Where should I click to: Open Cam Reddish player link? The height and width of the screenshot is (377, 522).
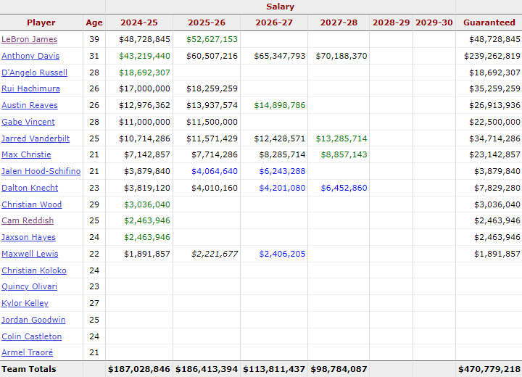pyautogui.click(x=28, y=220)
